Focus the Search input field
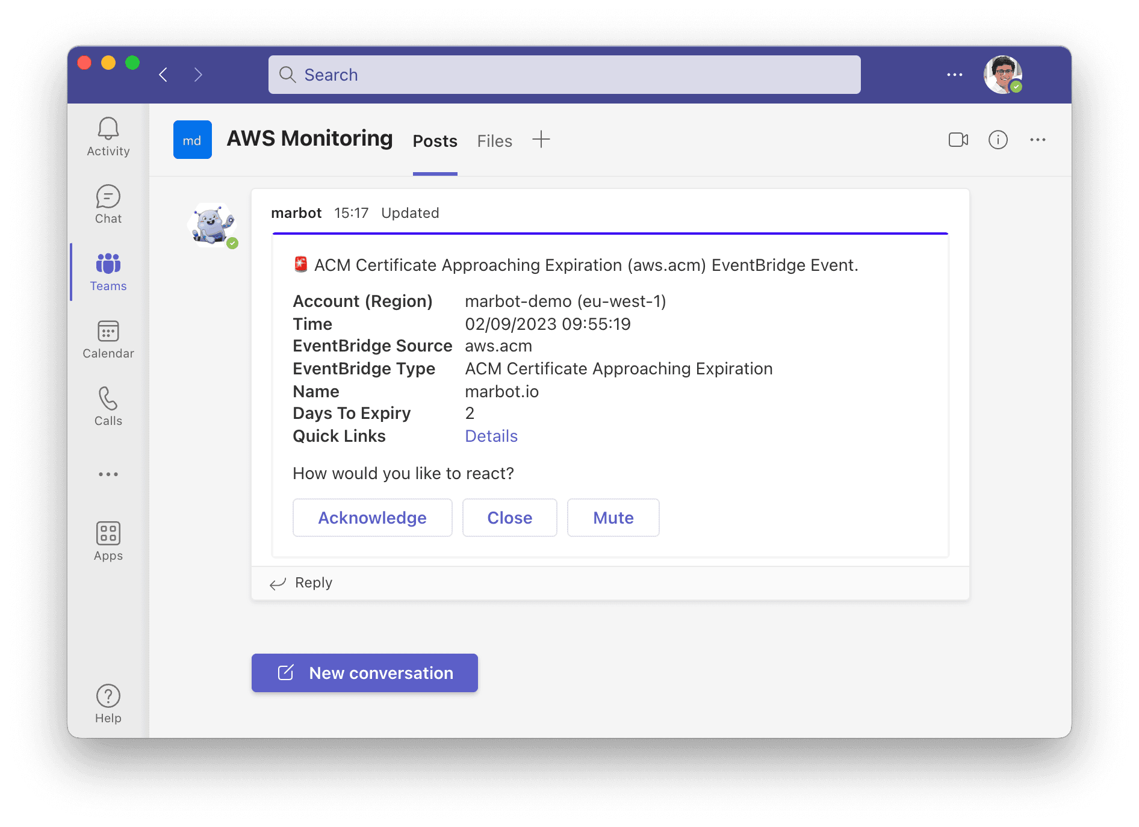Screen dimensions: 1139x827 tap(565, 75)
